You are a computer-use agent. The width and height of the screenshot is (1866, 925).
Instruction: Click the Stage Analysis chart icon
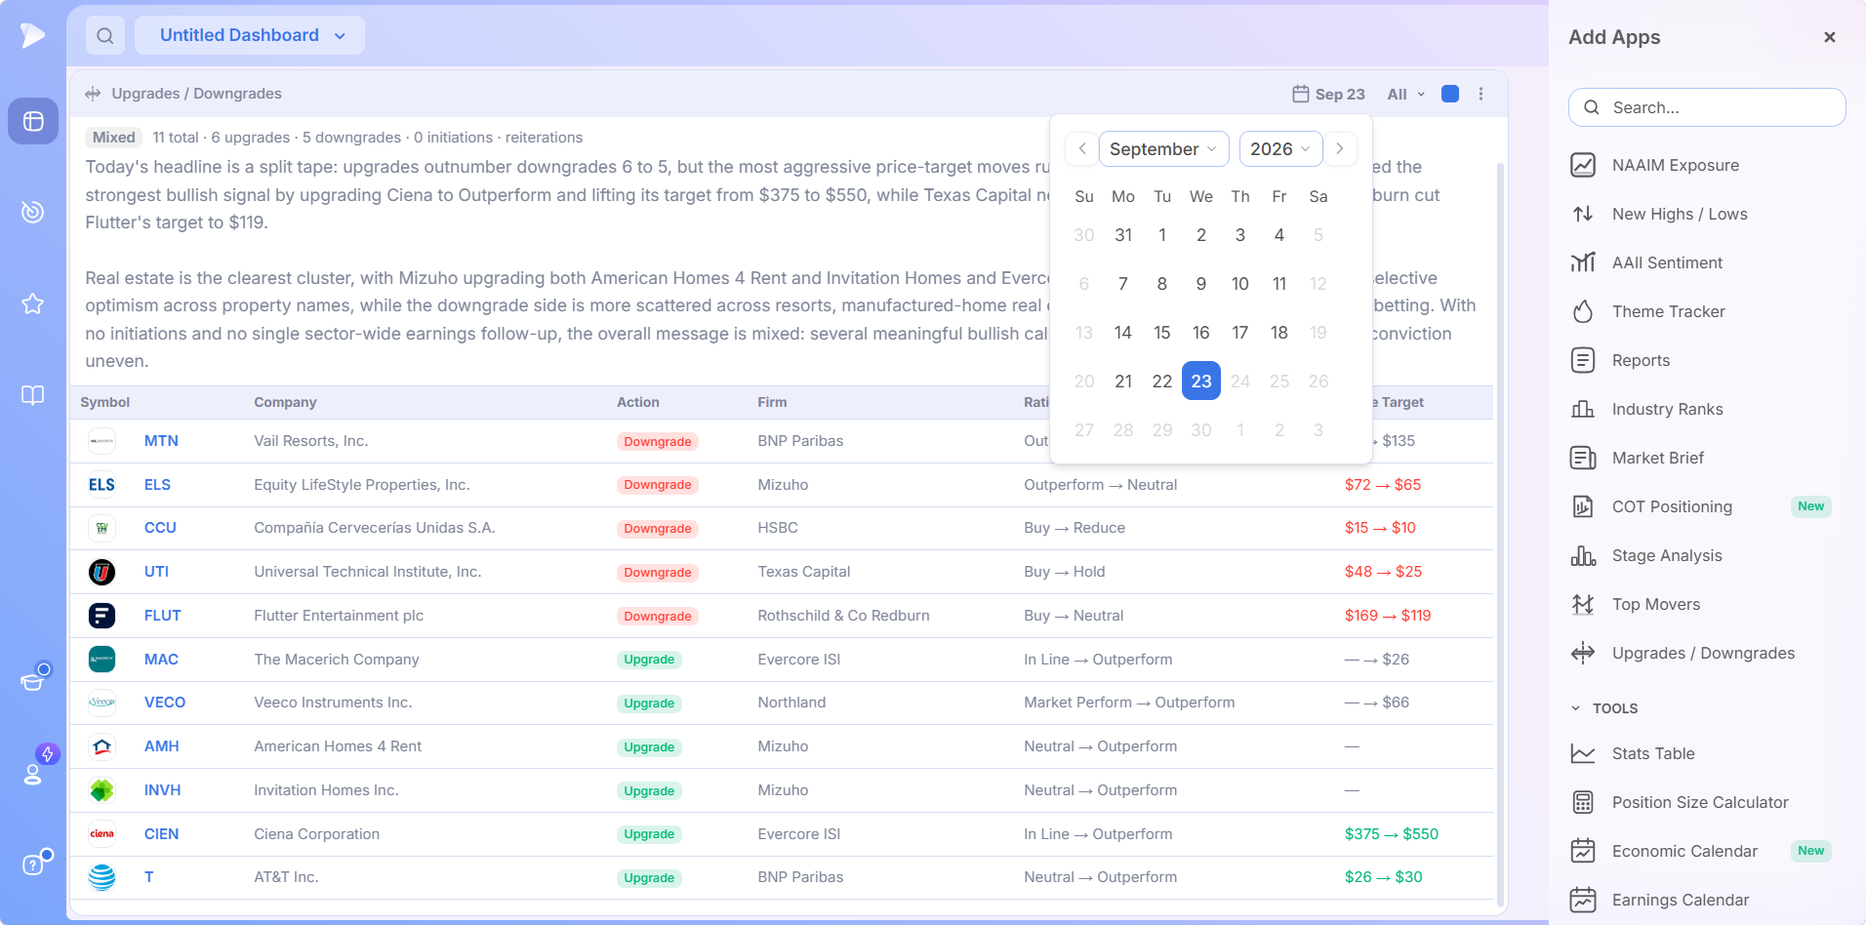tap(1583, 555)
